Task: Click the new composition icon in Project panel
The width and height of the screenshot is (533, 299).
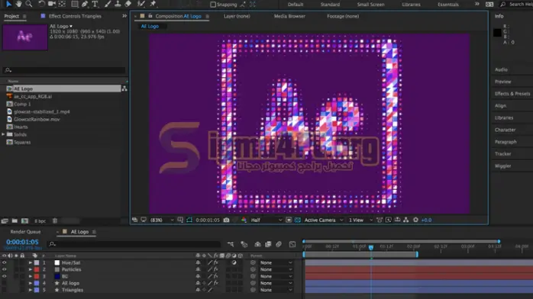Action: pos(24,221)
